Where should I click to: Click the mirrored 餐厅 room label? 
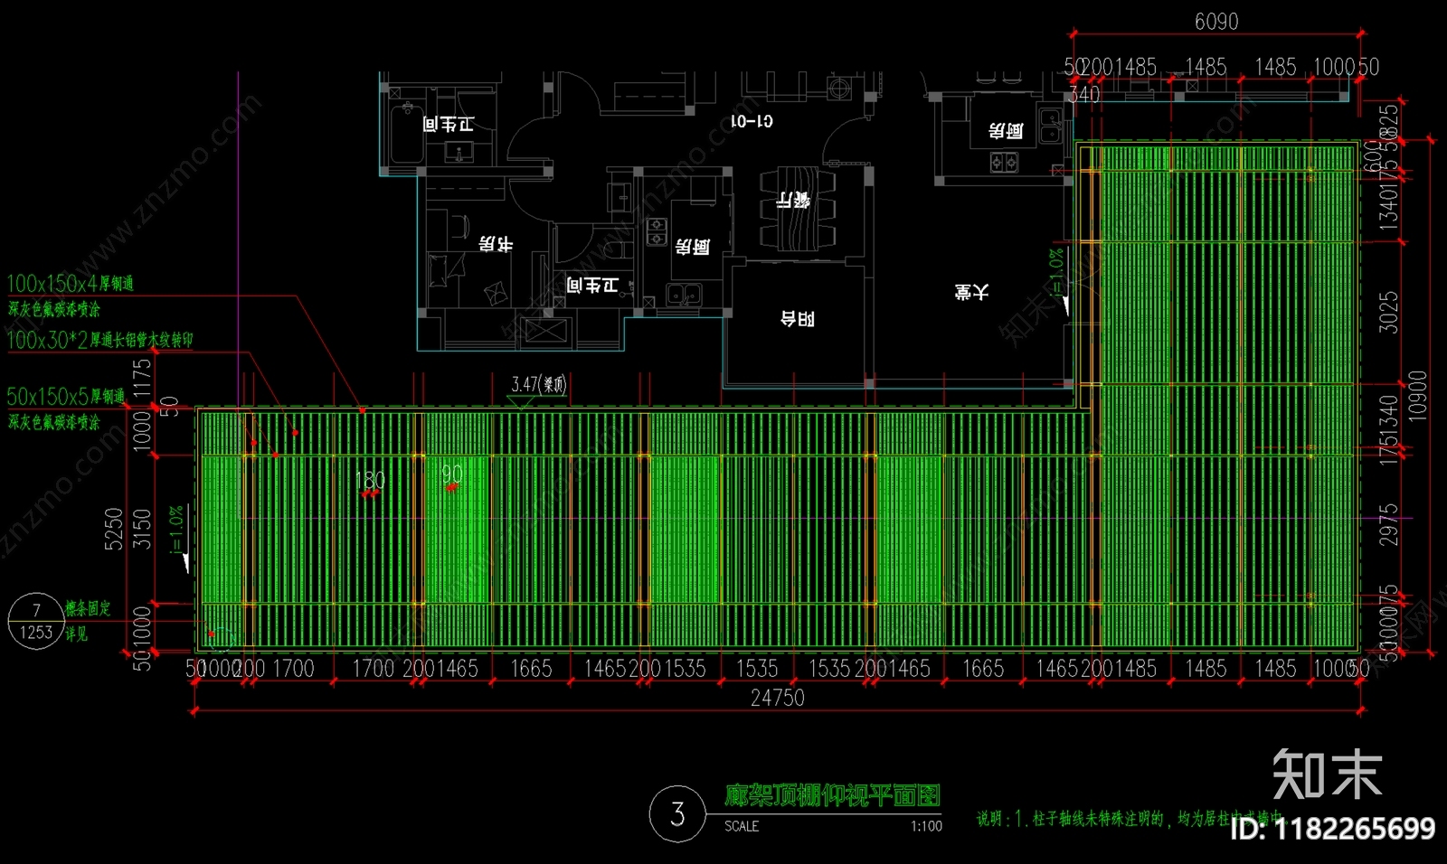pos(793,199)
